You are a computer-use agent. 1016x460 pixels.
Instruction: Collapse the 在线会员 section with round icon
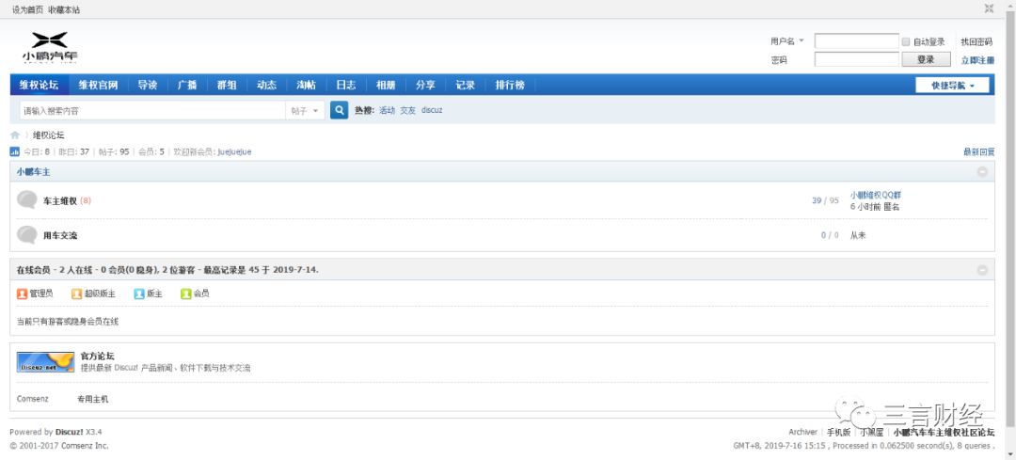(x=982, y=270)
